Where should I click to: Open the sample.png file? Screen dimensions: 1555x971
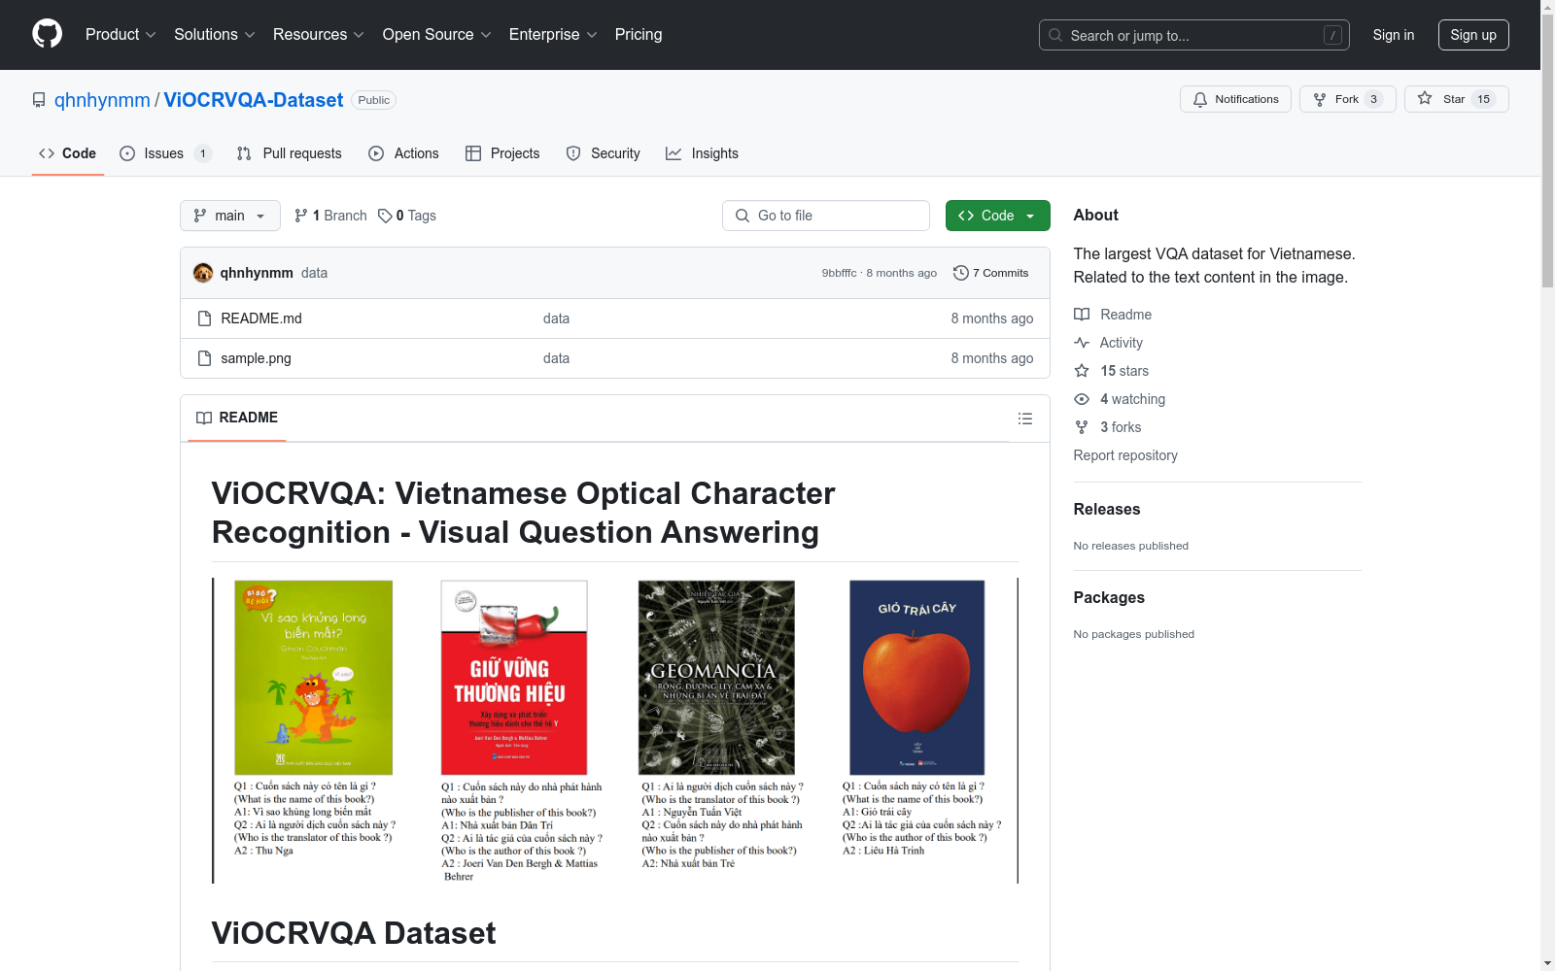click(256, 358)
